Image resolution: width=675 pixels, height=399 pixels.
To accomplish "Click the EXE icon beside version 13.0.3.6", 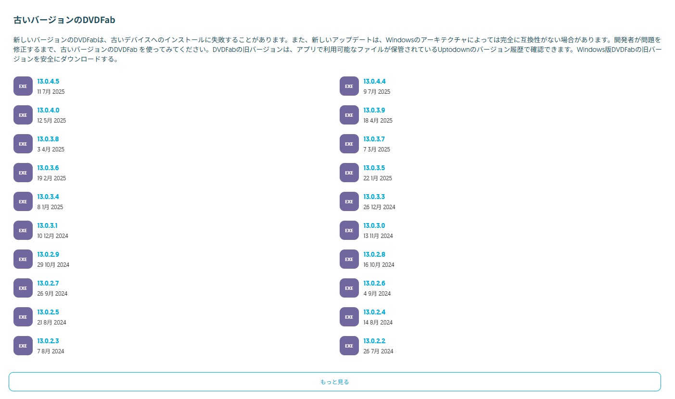I will [x=23, y=173].
